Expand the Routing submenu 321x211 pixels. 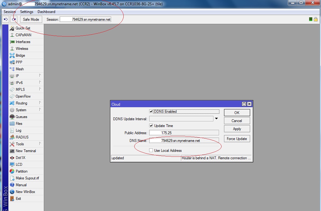click(x=40, y=103)
